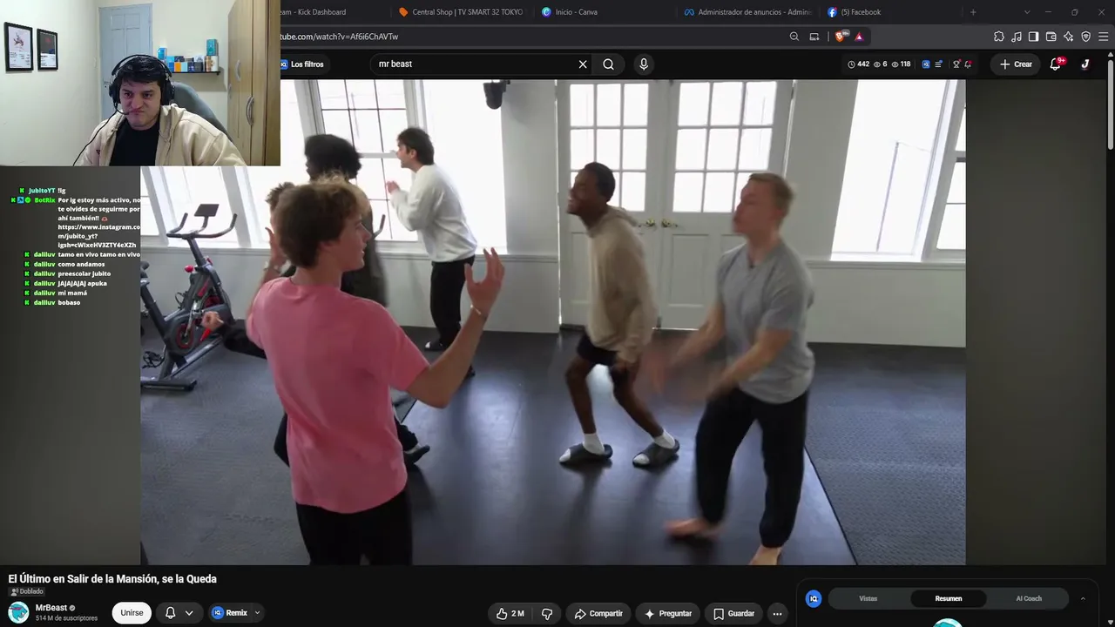1115x627 pixels.
Task: Open a new browser tab
Action: click(973, 12)
